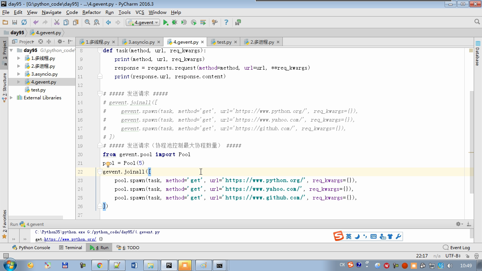Click the Debug bug icon
The height and width of the screenshot is (271, 482).
click(175, 23)
